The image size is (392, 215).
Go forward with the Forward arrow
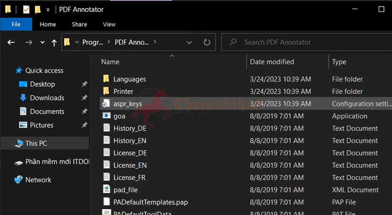coord(29,43)
